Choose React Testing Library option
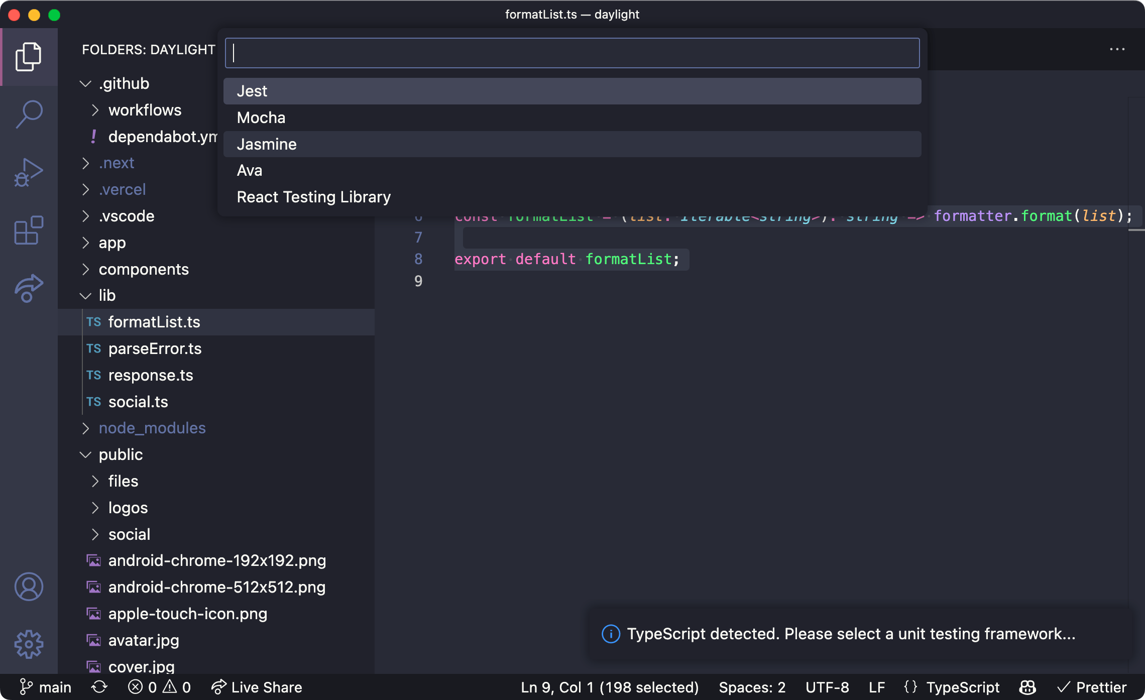The width and height of the screenshot is (1145, 700). pyautogui.click(x=572, y=197)
